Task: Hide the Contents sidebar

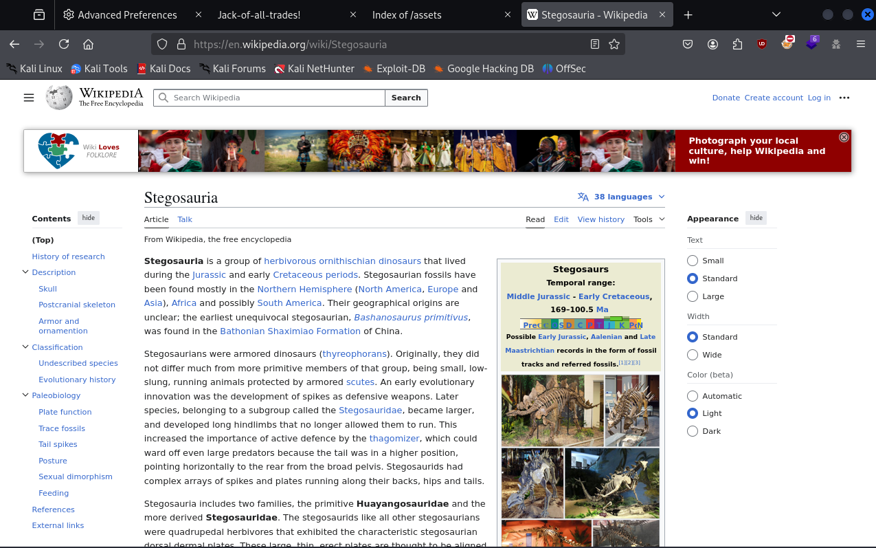Action: pyautogui.click(x=89, y=218)
